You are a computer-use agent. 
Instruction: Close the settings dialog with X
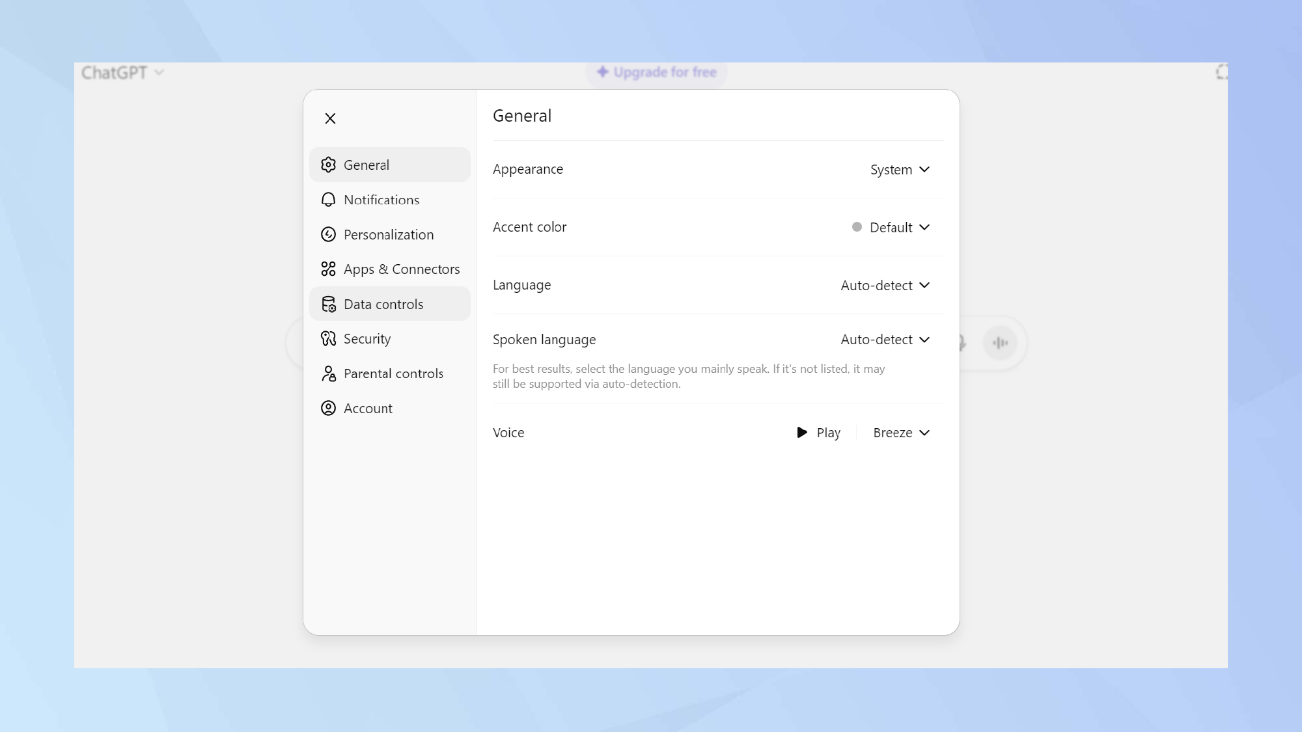coord(330,118)
